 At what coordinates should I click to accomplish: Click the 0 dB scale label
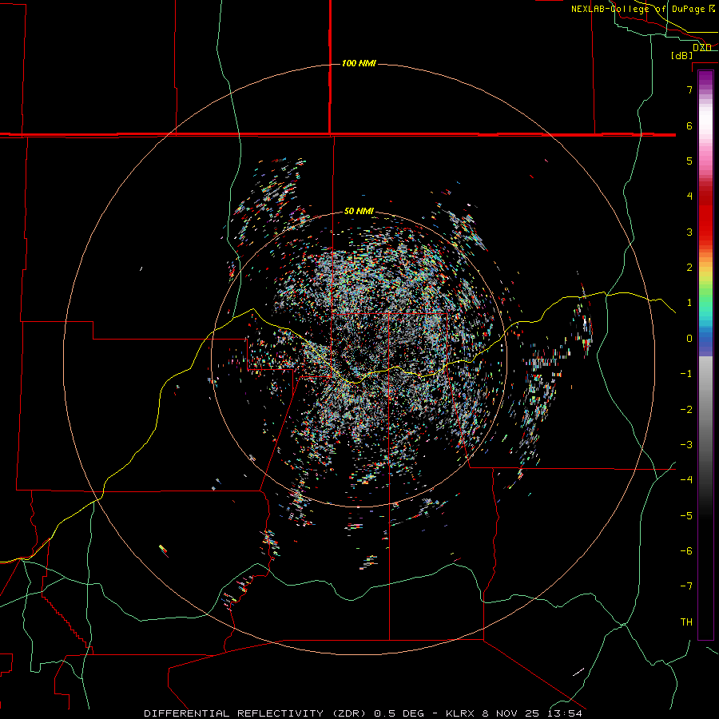click(689, 339)
